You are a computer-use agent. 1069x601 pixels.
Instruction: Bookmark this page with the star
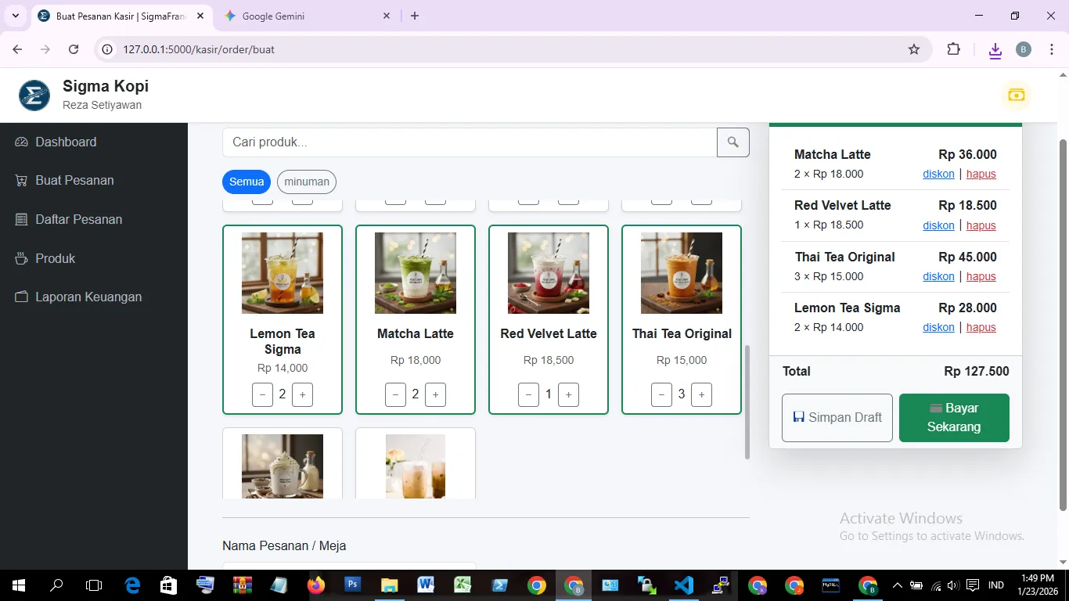[x=914, y=49]
